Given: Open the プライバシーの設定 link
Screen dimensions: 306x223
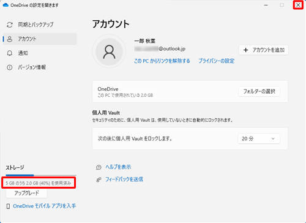Looking at the screenshot, I should point(217,61).
